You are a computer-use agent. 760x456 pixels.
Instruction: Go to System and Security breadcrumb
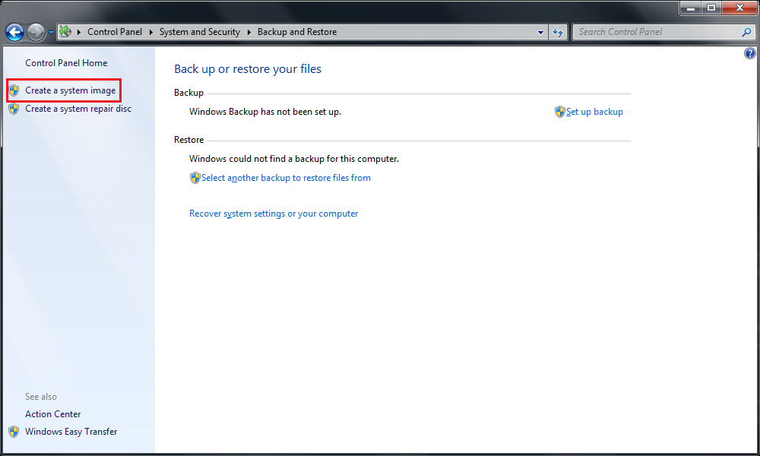[x=200, y=32]
